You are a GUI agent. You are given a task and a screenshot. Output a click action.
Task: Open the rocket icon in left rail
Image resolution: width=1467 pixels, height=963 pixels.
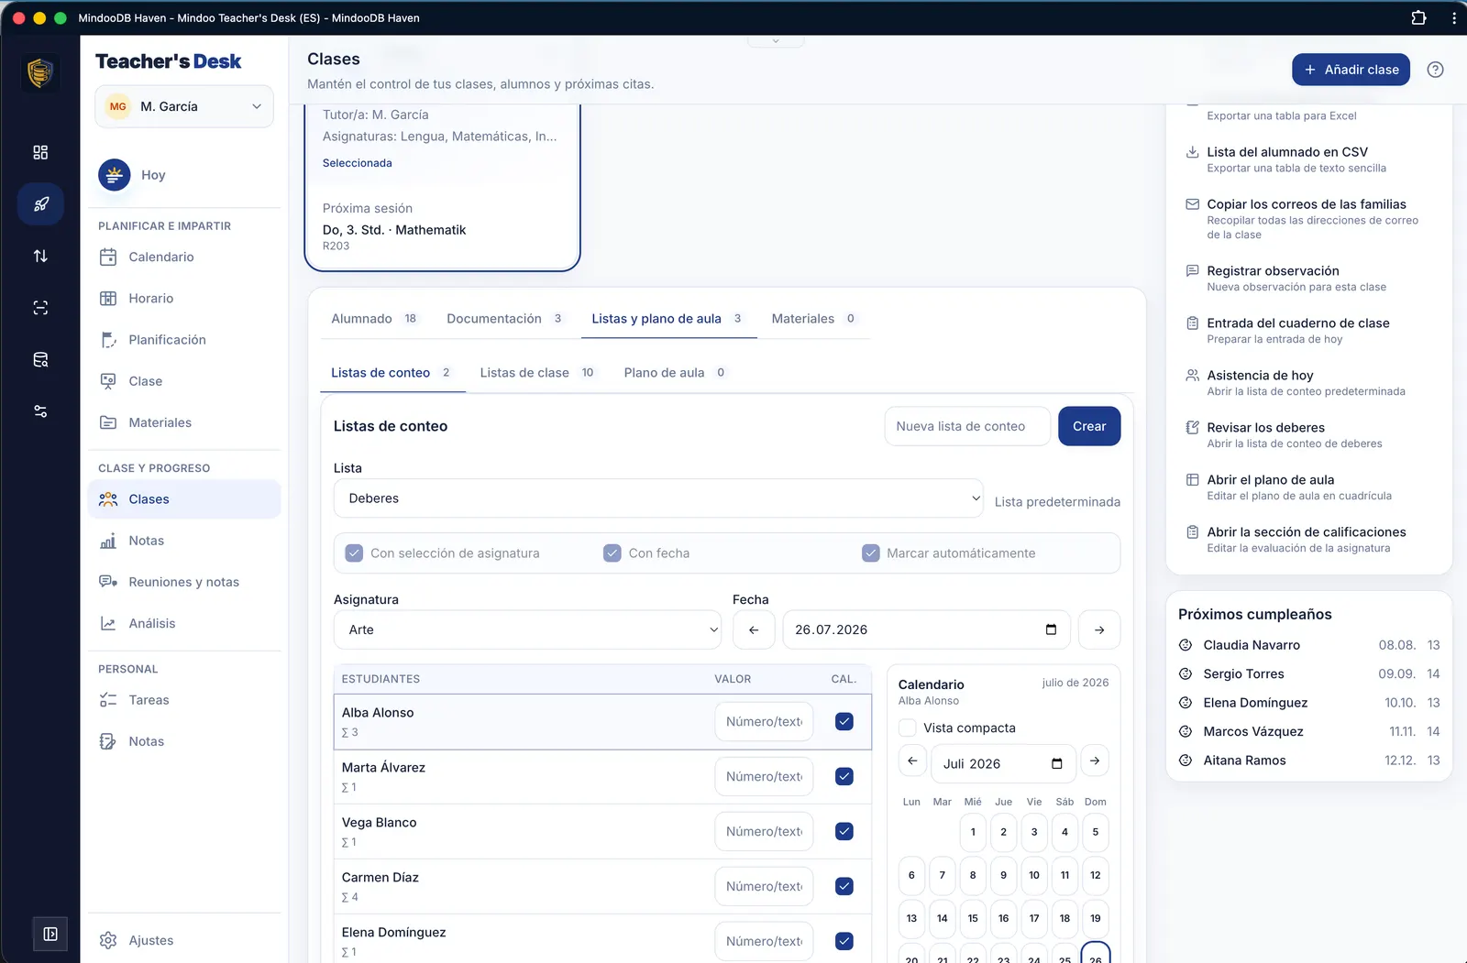coord(40,204)
